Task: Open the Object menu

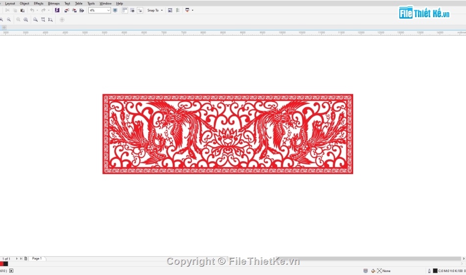Action: [25, 3]
